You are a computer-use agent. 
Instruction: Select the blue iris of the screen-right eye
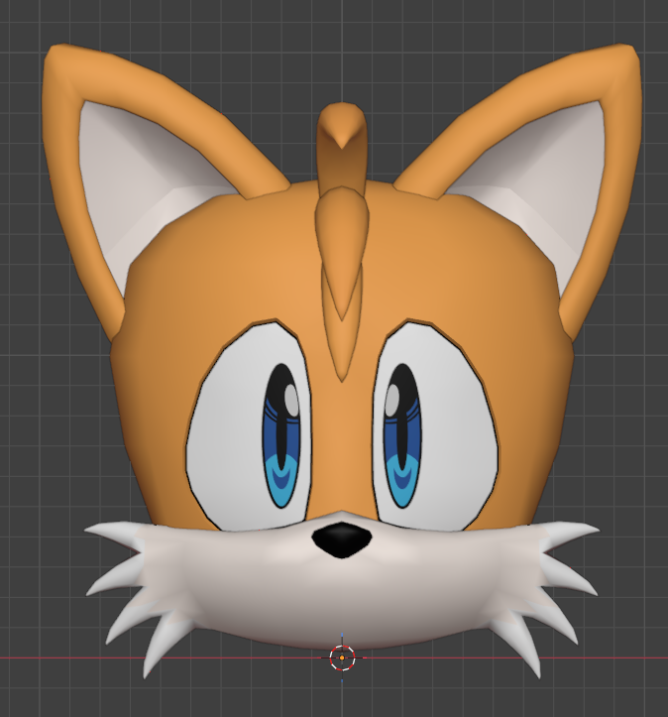tap(402, 435)
